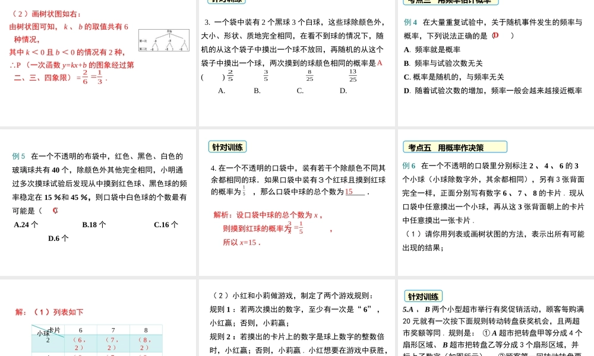Select option "A. 频率就是概率"
The height and width of the screenshot is (356, 594).
pos(432,50)
